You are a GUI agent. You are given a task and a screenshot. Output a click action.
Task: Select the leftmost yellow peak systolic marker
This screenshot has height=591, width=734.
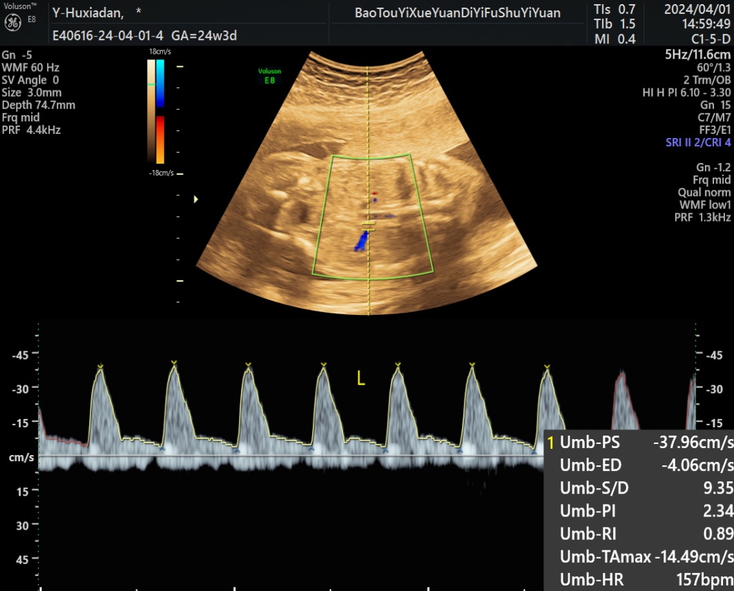(x=101, y=365)
